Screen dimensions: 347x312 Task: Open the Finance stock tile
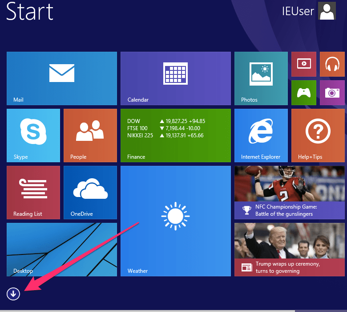[x=175, y=135]
